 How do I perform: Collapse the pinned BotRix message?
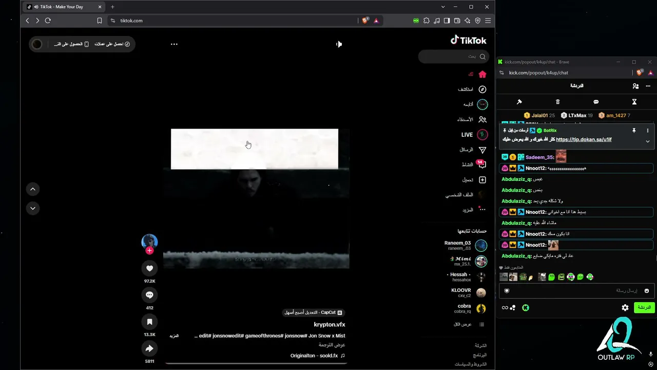(648, 141)
